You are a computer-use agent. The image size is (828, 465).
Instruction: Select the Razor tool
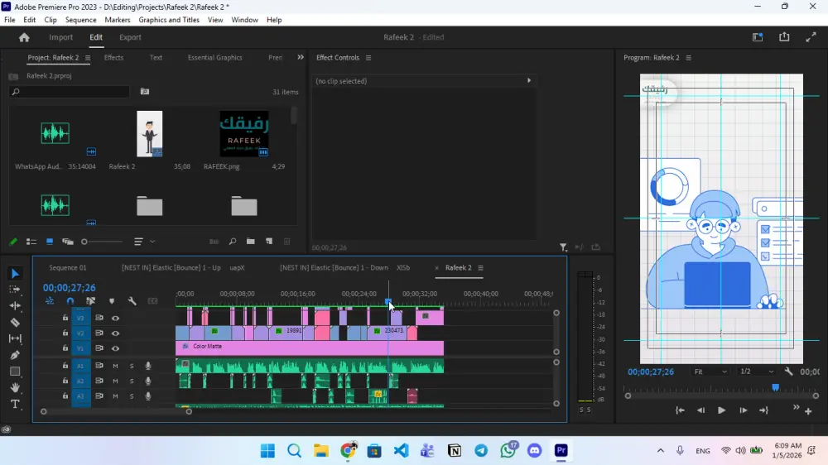click(15, 322)
